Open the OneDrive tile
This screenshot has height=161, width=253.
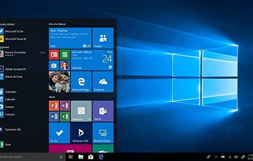coord(103,82)
